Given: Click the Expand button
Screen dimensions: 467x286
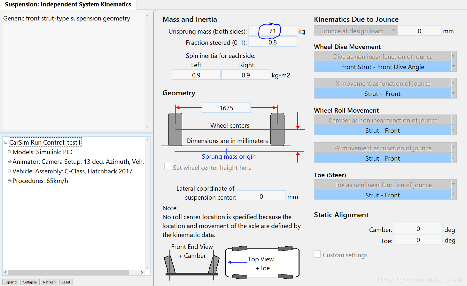Looking at the screenshot, I should [x=11, y=282].
